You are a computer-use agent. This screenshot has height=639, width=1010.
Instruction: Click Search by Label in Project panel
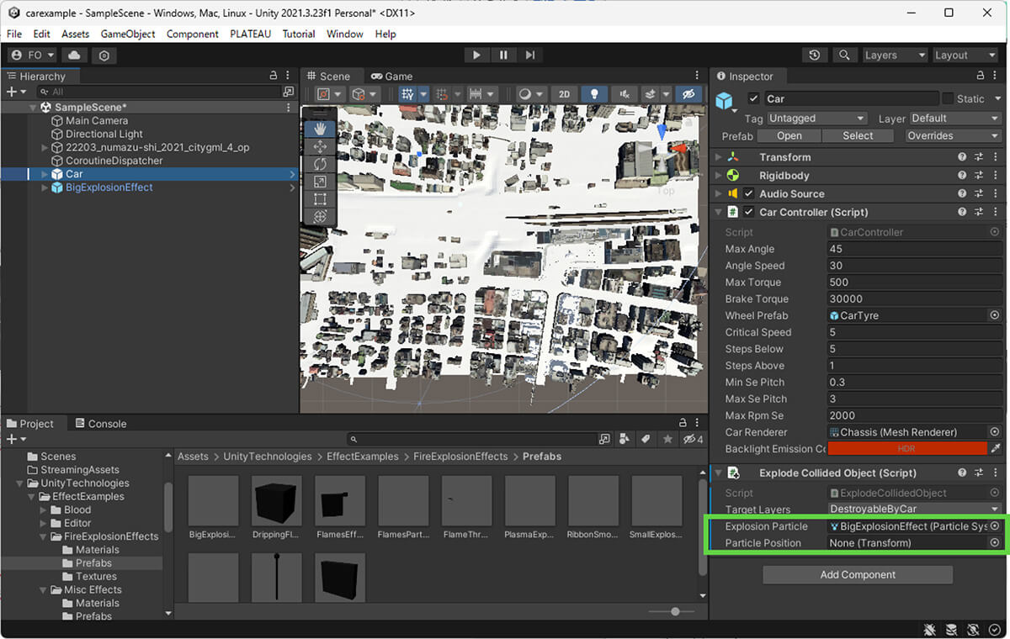pos(646,439)
